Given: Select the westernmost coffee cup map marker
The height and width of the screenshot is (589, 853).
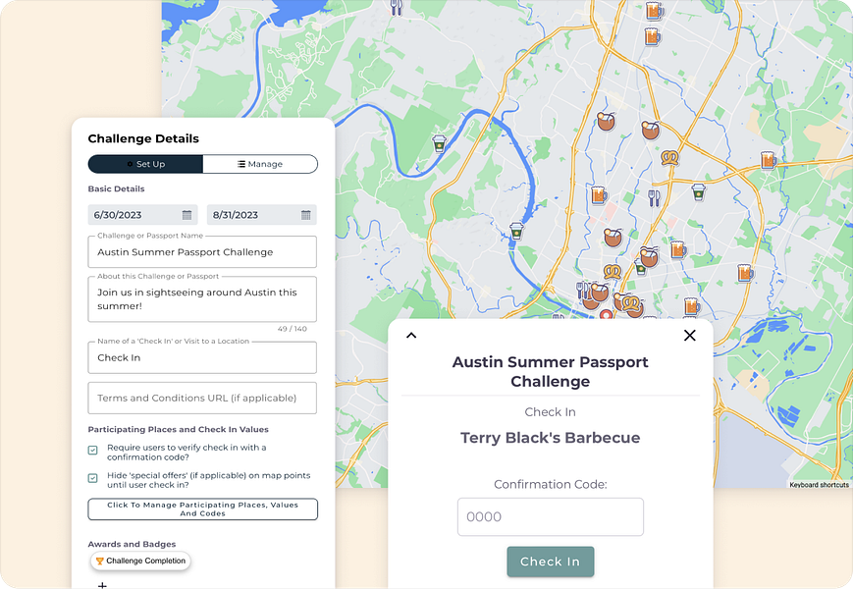Looking at the screenshot, I should click(x=439, y=144).
